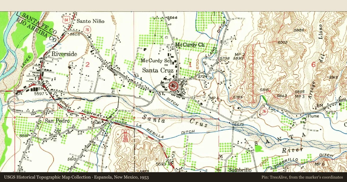Image resolution: width=347 pixels, height=182 pixels.
Task: Select the "San Pedro" label
Action: 57,121
